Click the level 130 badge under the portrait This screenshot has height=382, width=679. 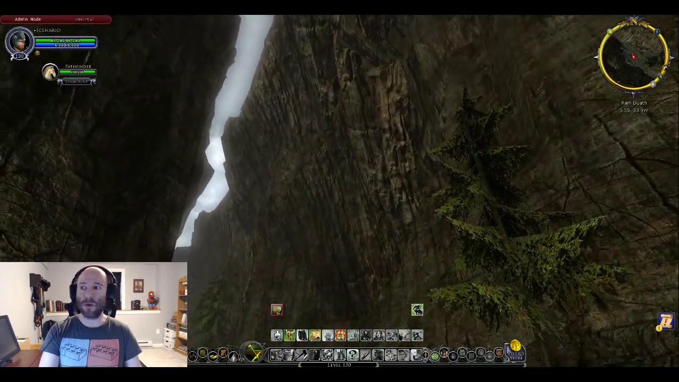(x=20, y=56)
